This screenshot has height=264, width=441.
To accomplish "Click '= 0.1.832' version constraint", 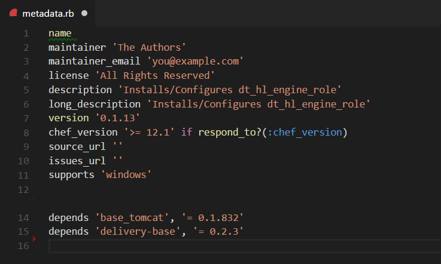I will pos(212,217).
